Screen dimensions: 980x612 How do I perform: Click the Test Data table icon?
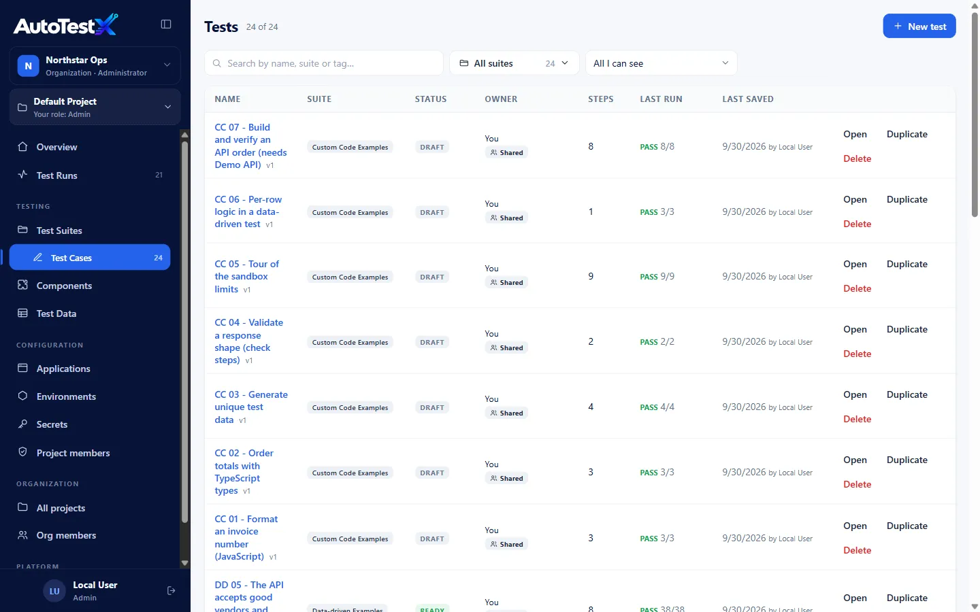pos(22,313)
